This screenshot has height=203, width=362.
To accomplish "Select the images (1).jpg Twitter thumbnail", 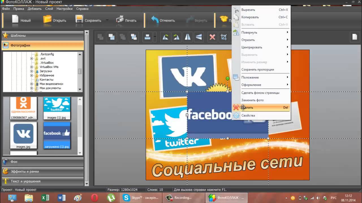I will click(x=57, y=108).
